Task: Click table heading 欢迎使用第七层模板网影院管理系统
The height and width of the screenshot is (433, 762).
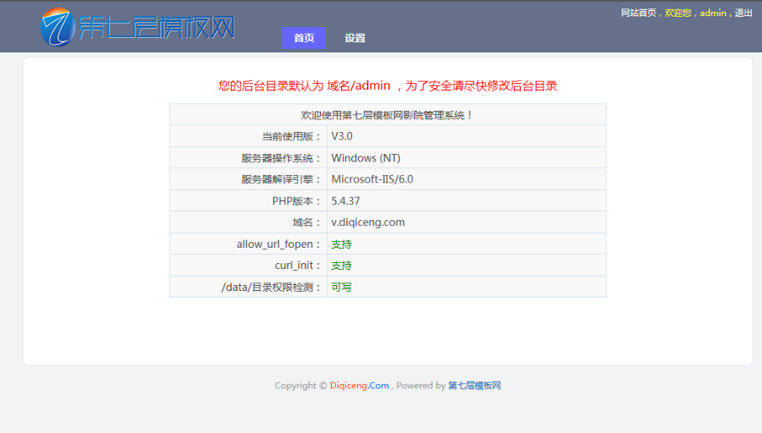Action: coord(388,115)
